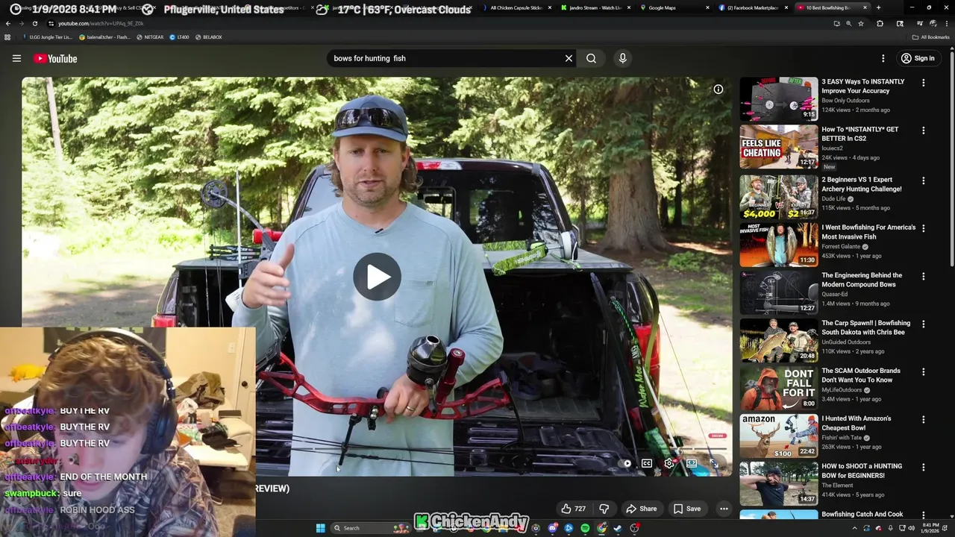
Task: Open 'I Went Bowfishing For America's Most Invasive Fish'
Action: tap(868, 232)
